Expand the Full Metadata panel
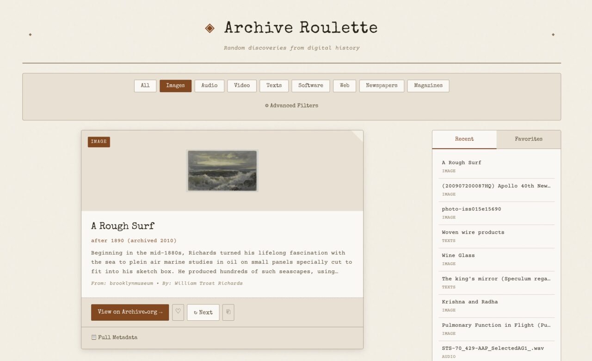The height and width of the screenshot is (361, 592). coord(114,337)
